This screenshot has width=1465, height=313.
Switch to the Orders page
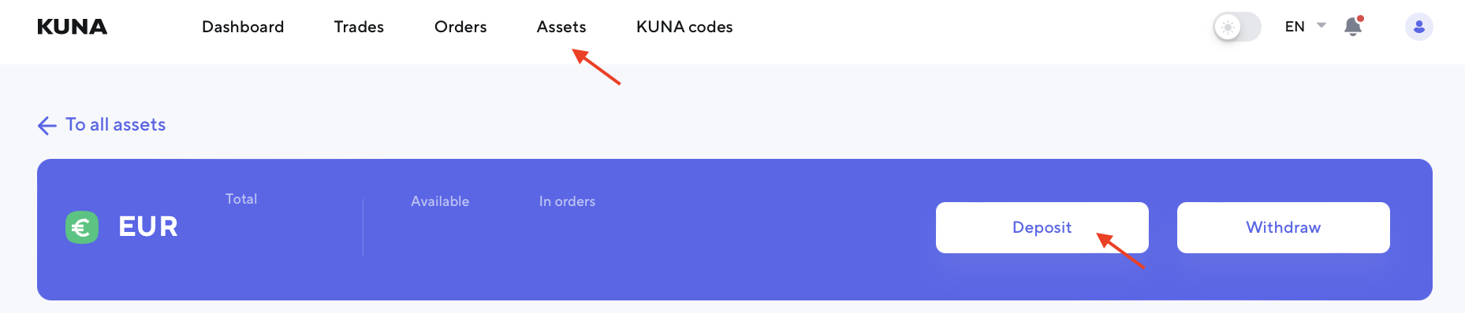pyautogui.click(x=460, y=27)
